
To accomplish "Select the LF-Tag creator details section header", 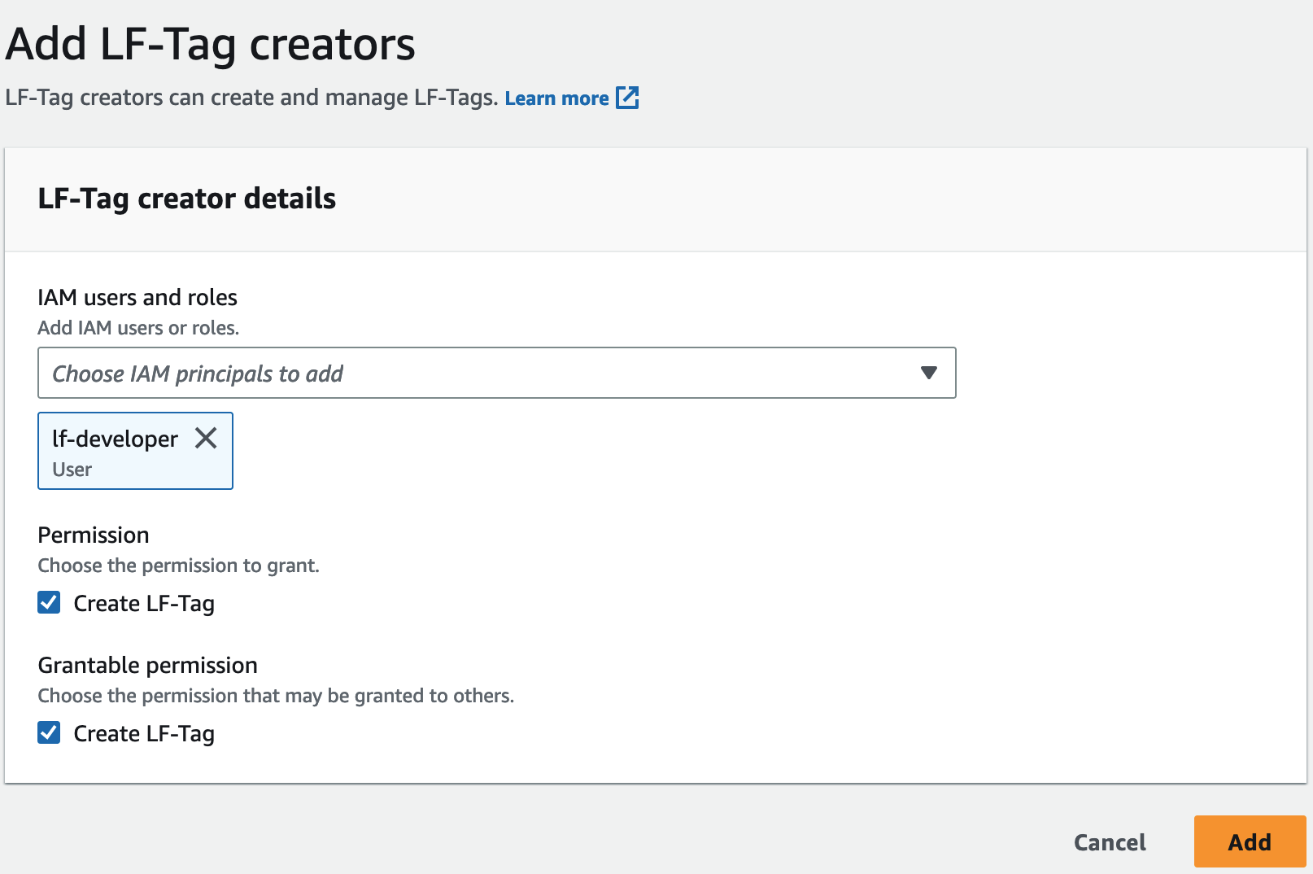I will click(186, 198).
